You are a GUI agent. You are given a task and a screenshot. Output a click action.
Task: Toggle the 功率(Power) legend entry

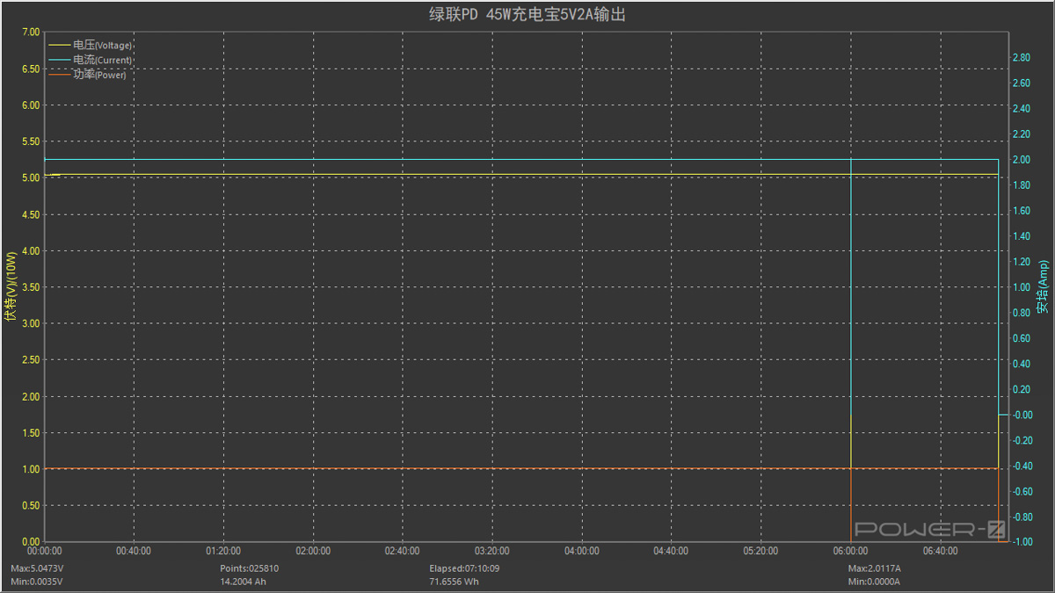coord(99,75)
